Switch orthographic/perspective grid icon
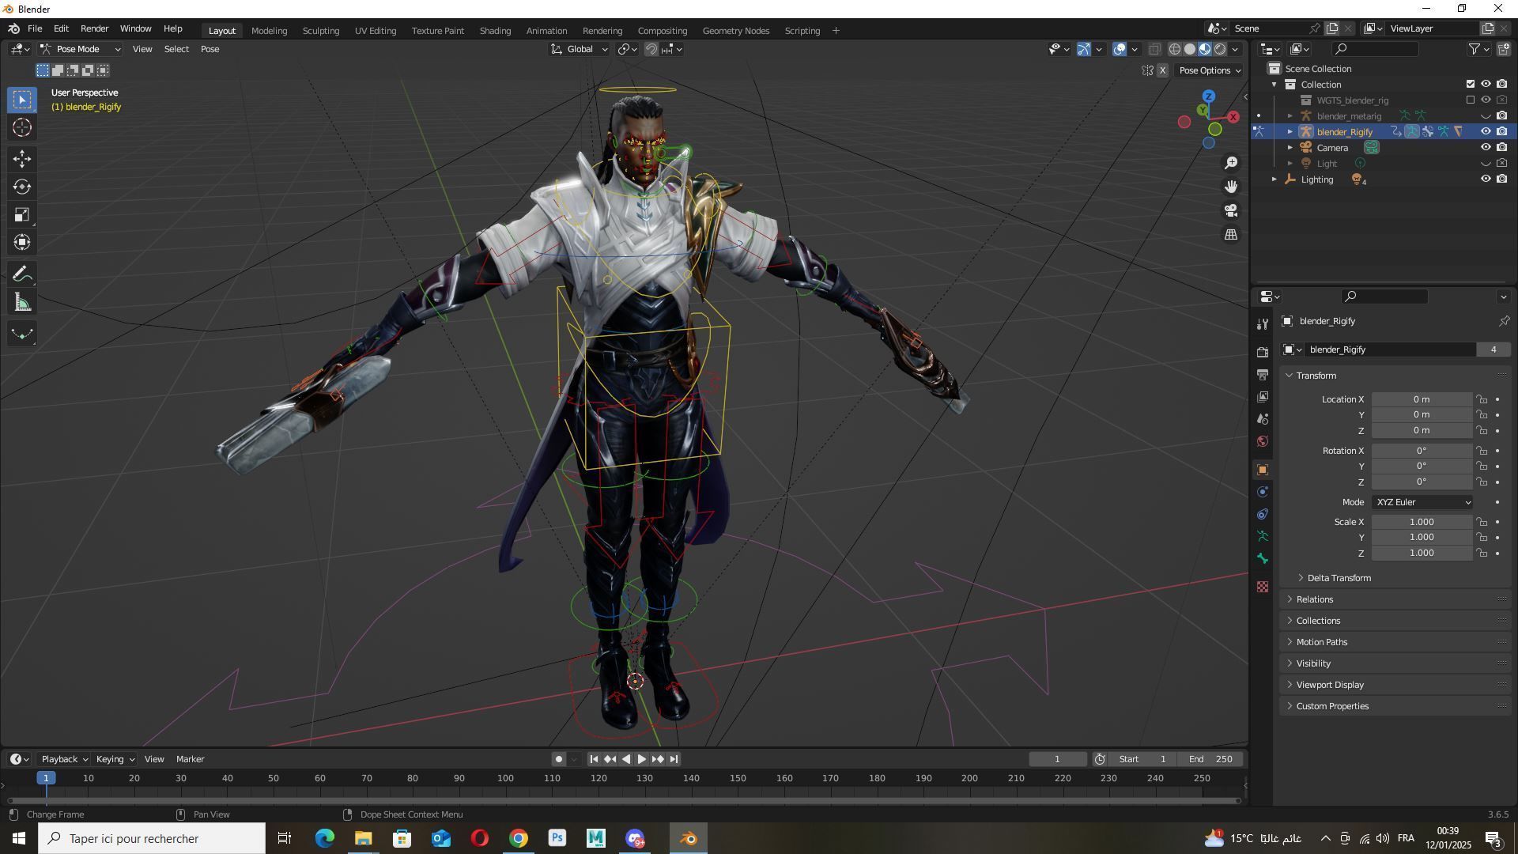 point(1231,235)
